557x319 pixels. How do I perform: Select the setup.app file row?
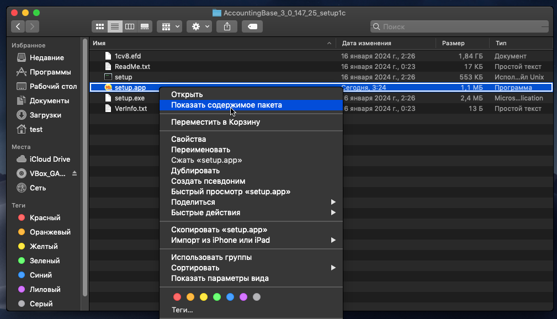pyautogui.click(x=321, y=87)
